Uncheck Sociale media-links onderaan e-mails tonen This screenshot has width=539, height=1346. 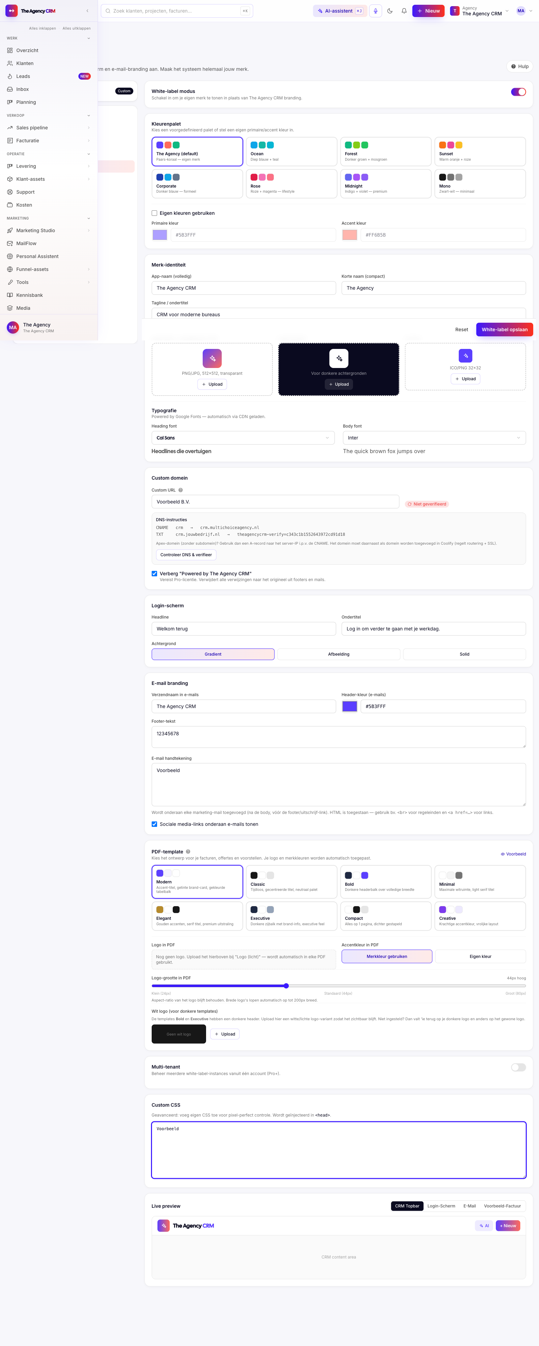(x=154, y=824)
